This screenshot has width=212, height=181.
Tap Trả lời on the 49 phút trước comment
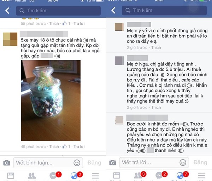(79, 146)
